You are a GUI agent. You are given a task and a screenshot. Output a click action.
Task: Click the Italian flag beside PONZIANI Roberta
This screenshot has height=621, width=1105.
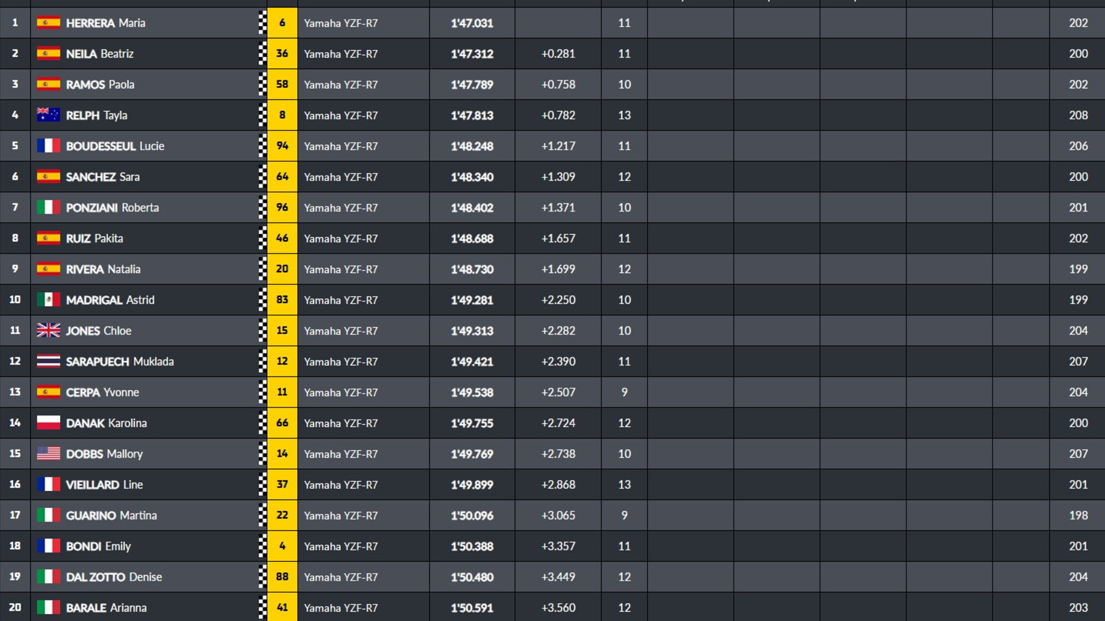(49, 208)
